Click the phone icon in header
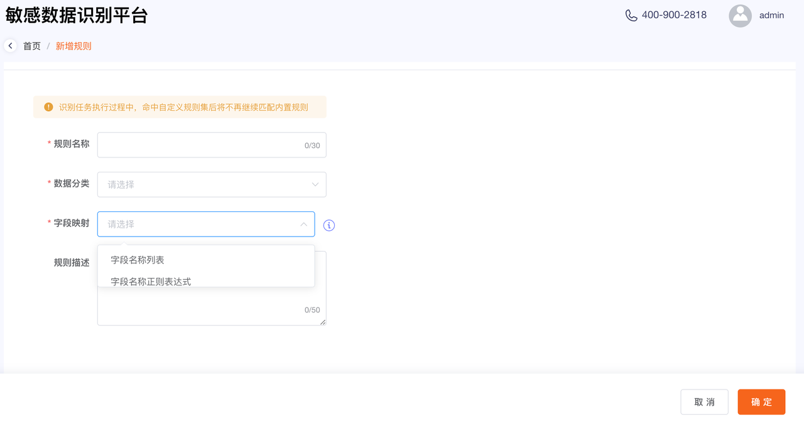804x424 pixels. click(631, 15)
